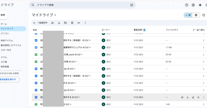Click Sheets icon of 欠表 のコピー row
This screenshot has width=207, height=108.
pos(36,62)
